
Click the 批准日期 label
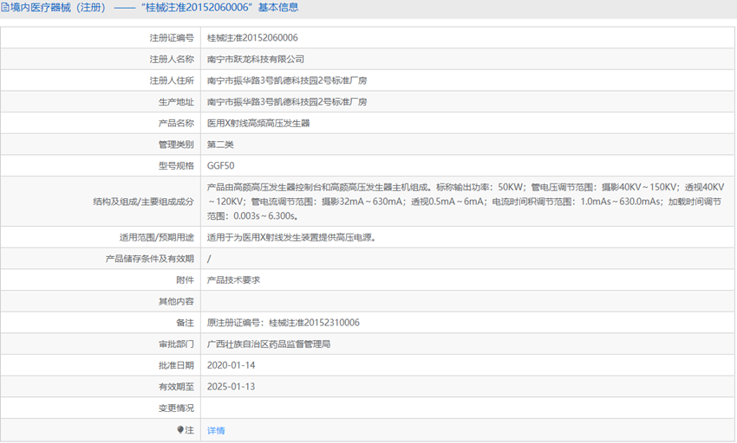(176, 365)
